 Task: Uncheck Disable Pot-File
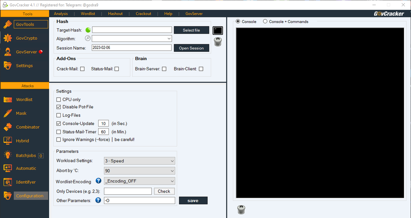pos(58,107)
